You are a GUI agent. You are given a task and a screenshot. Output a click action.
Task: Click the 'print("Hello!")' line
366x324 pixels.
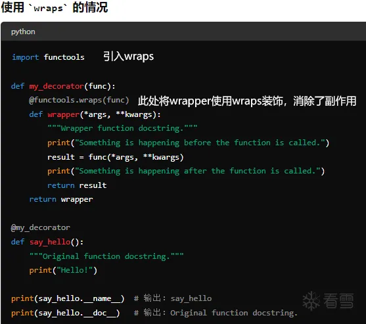pyautogui.click(x=63, y=271)
